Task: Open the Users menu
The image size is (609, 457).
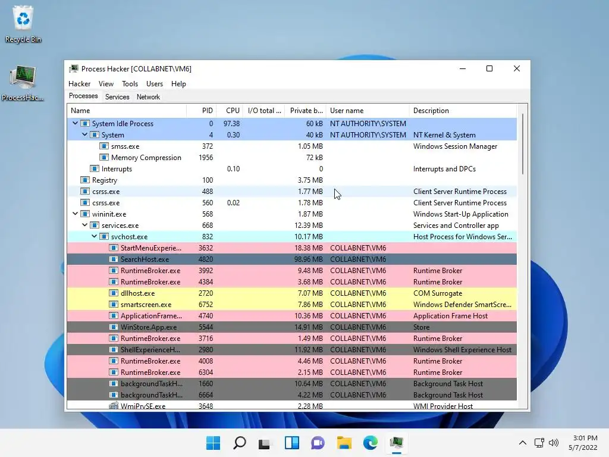Action: coord(155,84)
